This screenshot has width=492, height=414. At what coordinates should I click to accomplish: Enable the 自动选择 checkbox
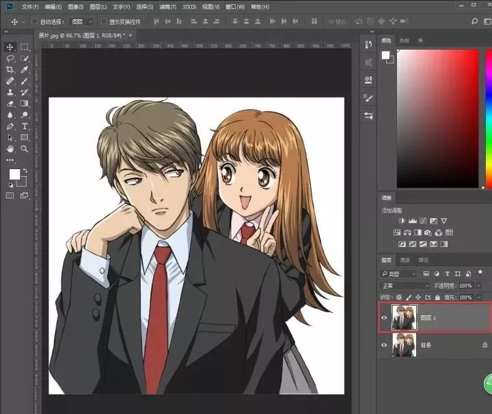[35, 22]
